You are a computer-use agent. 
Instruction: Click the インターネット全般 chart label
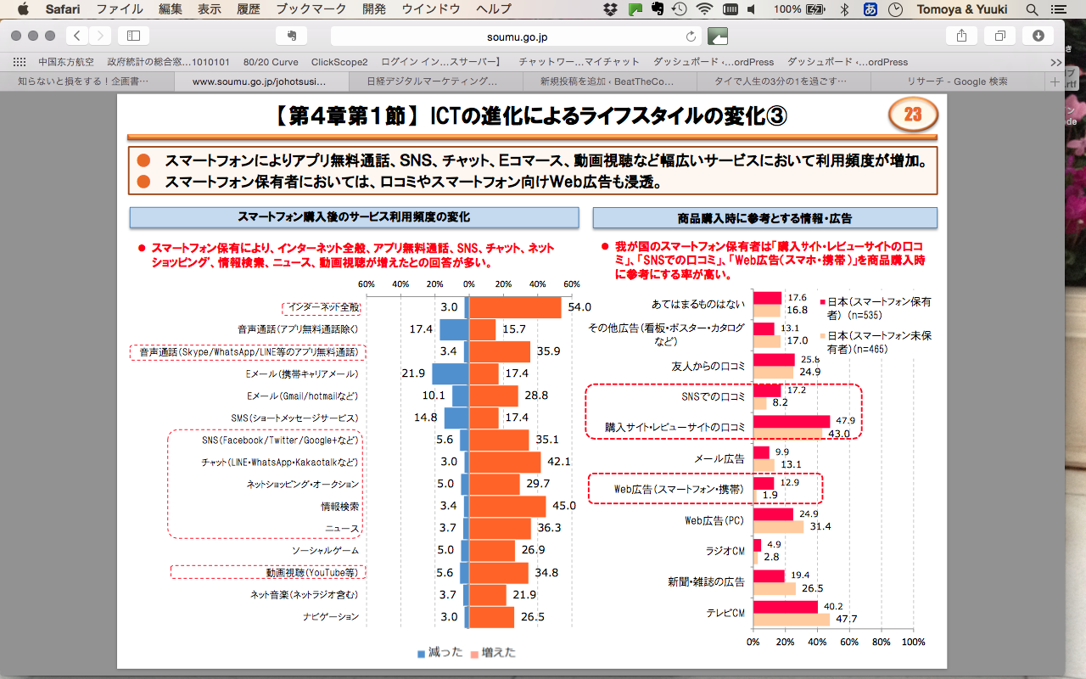[x=322, y=306]
